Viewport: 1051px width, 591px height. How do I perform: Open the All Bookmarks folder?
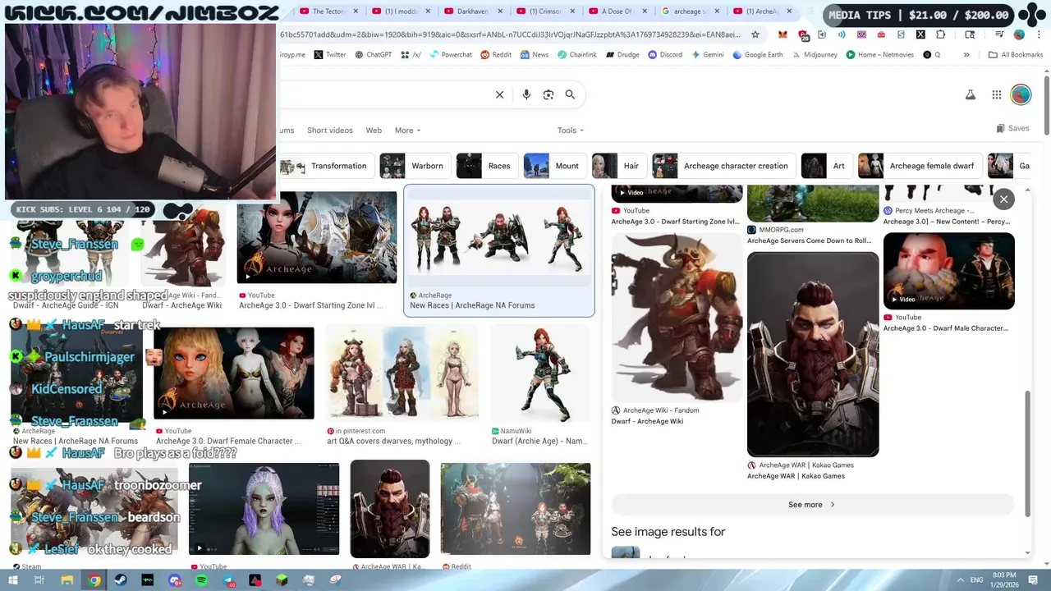1016,55
